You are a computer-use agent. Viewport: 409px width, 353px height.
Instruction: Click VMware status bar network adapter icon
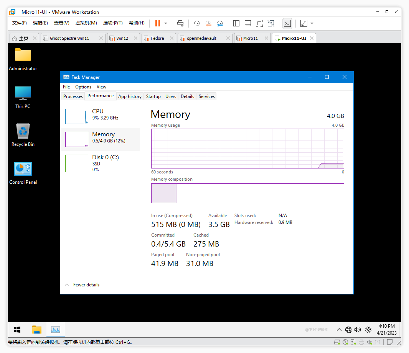click(x=353, y=342)
